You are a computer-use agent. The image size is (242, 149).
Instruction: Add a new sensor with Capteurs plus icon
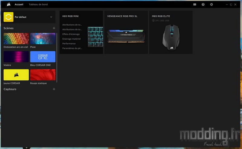54,89
